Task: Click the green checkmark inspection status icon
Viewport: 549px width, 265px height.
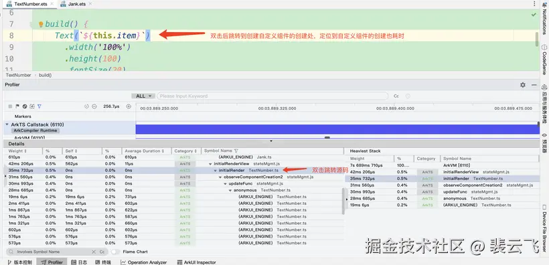Action: pyautogui.click(x=534, y=15)
